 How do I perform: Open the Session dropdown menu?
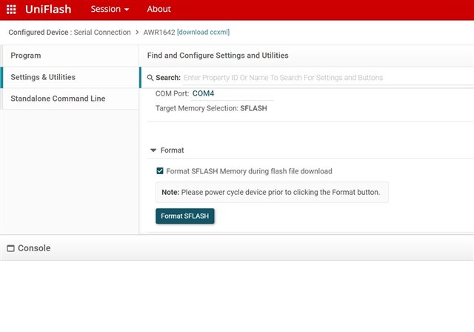point(110,9)
